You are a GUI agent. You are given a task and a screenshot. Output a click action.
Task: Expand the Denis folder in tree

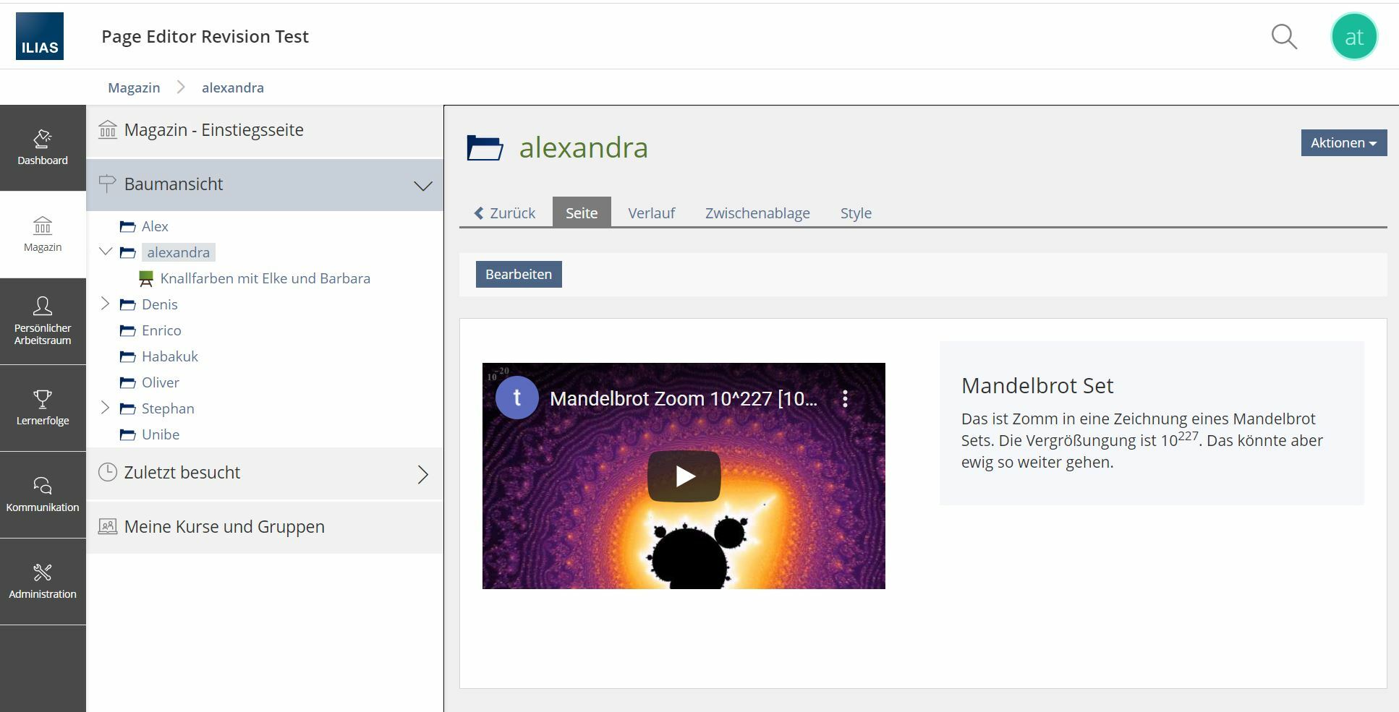pos(106,304)
